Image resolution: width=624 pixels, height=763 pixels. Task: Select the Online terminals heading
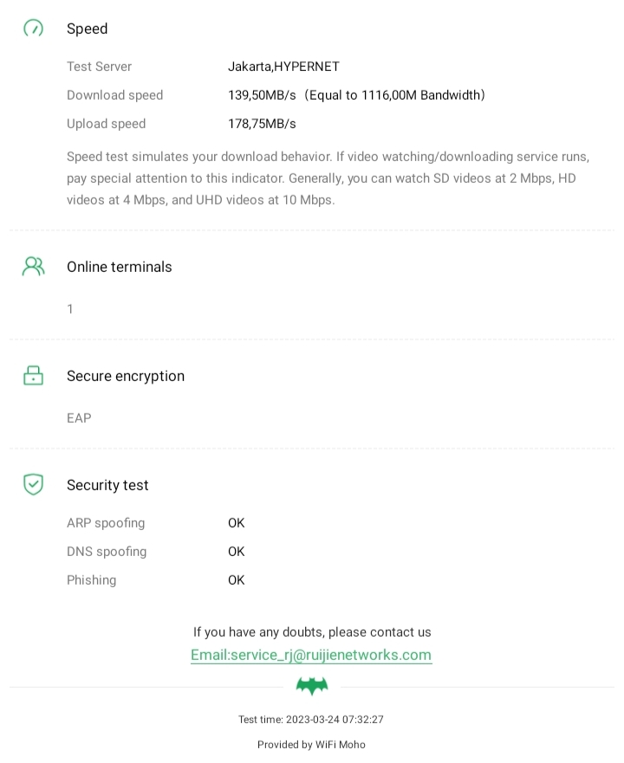pyautogui.click(x=120, y=267)
